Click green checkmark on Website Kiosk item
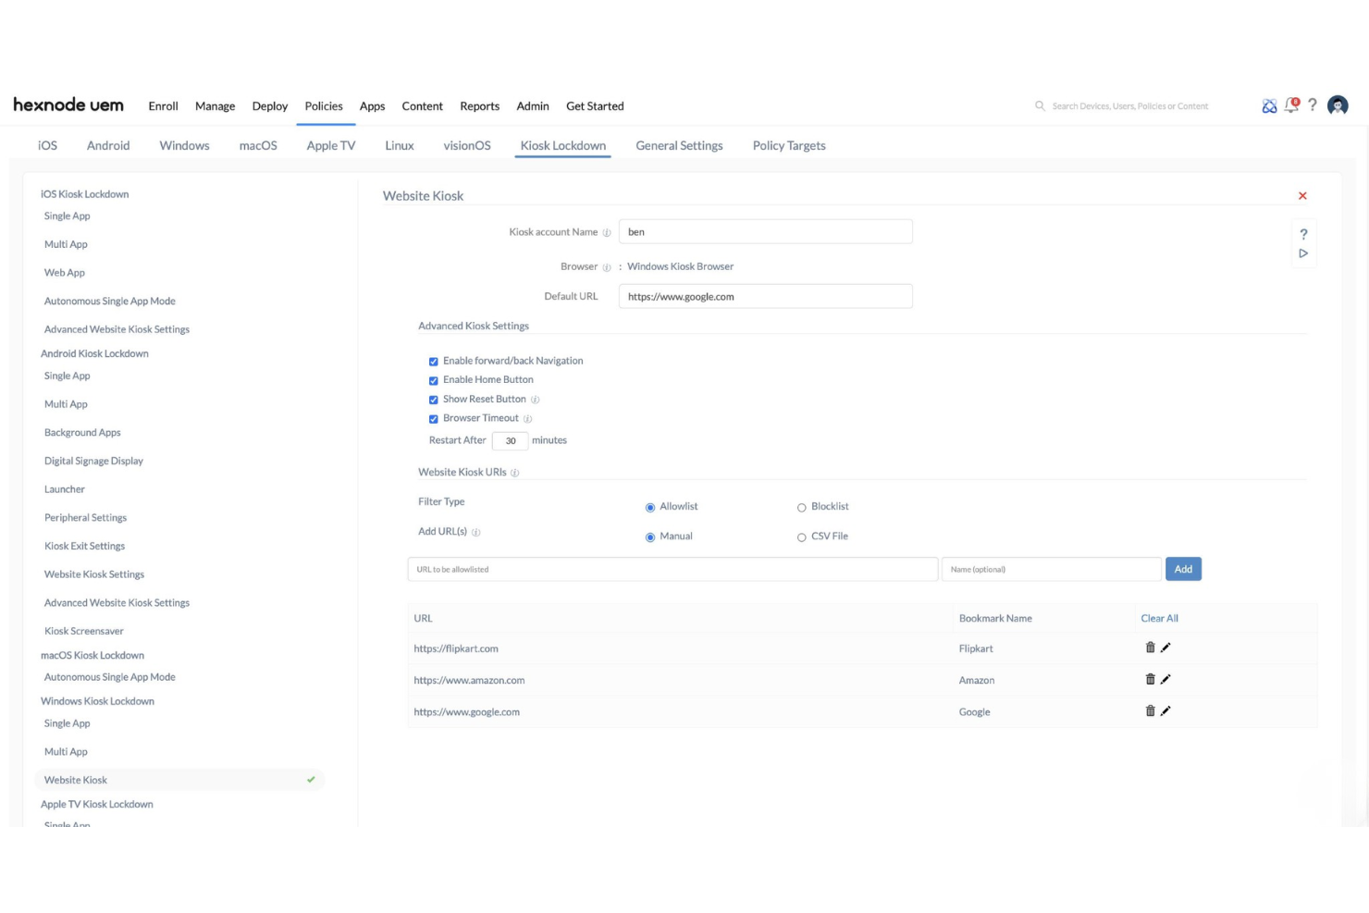The image size is (1369, 913). click(311, 780)
